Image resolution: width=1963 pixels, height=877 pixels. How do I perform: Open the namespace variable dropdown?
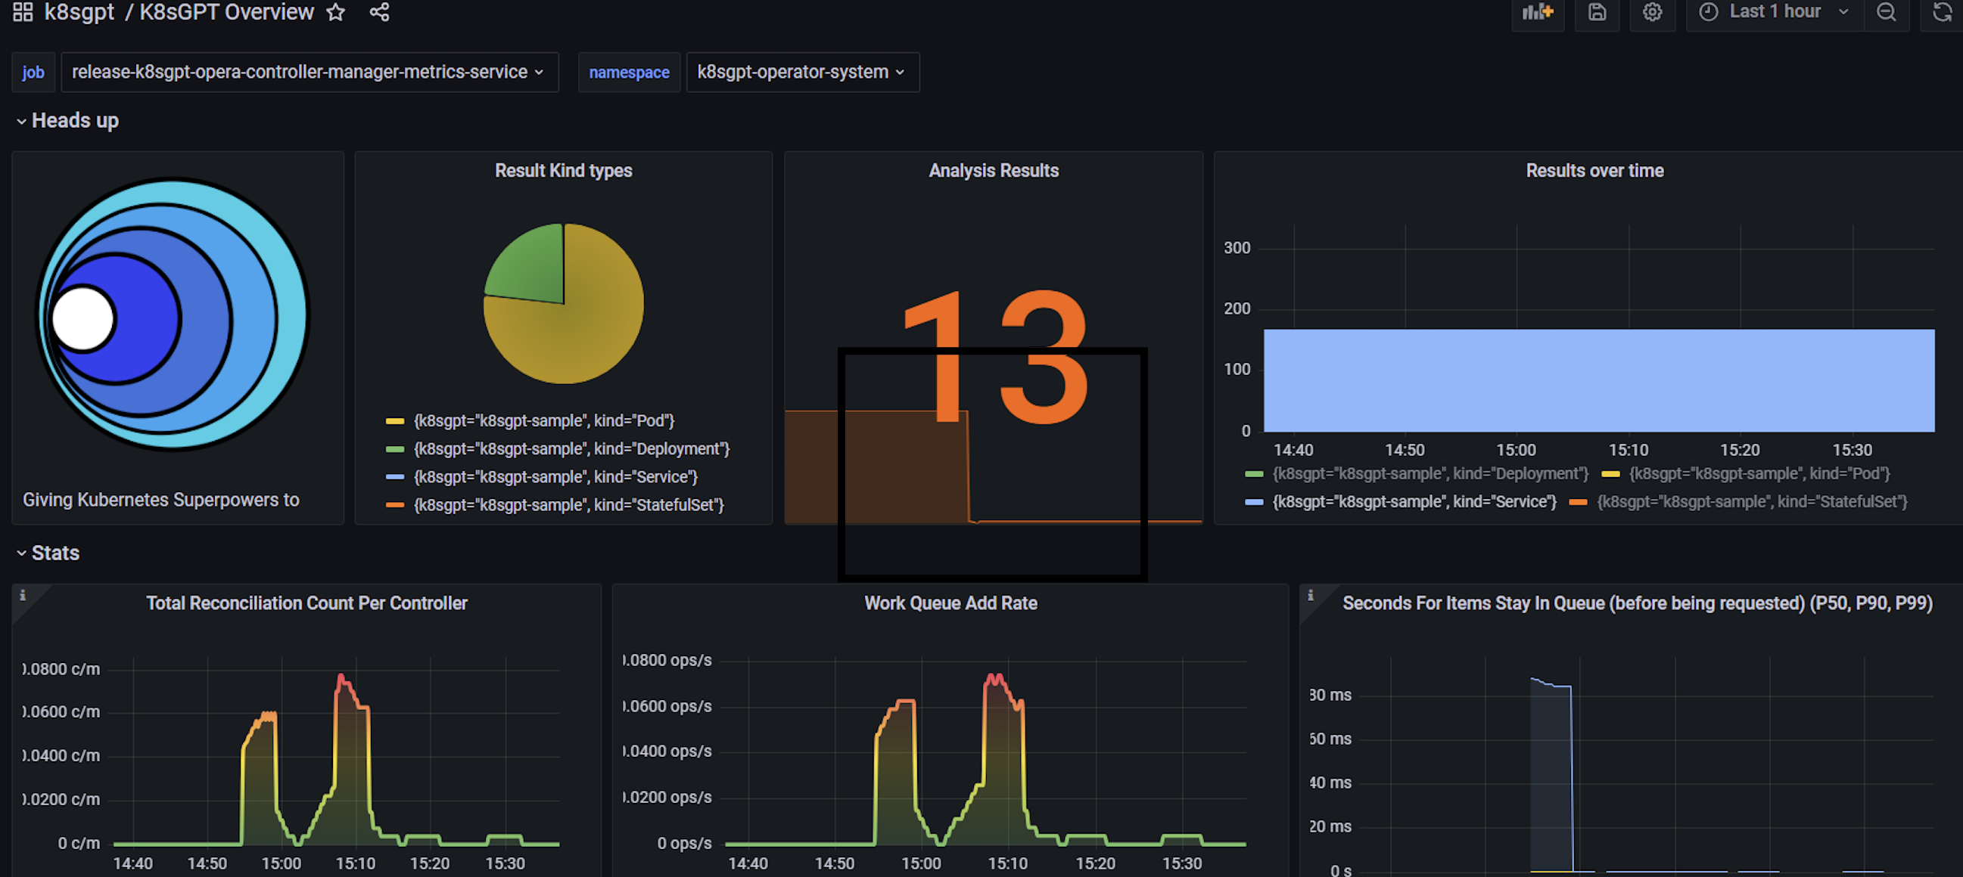point(801,73)
